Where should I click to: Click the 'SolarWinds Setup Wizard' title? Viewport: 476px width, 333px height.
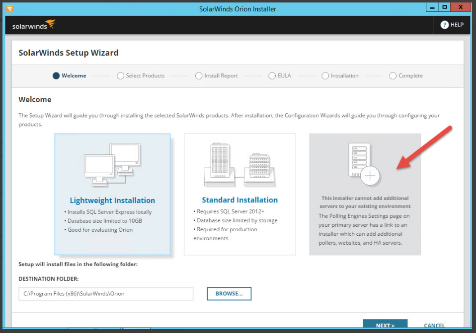[69, 53]
